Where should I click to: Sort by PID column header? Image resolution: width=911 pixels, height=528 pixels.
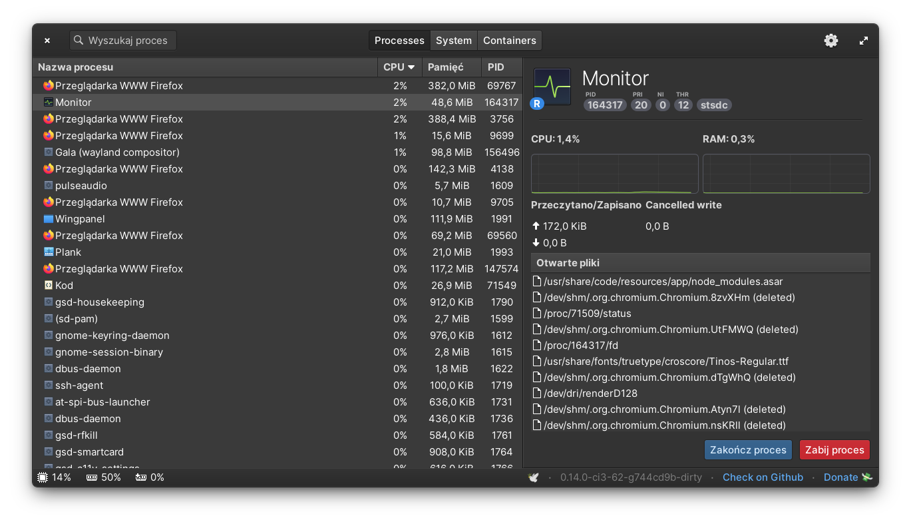(x=496, y=67)
